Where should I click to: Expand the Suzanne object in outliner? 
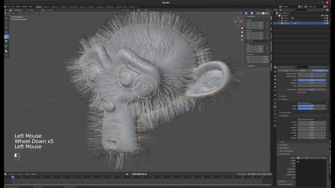(280, 23)
